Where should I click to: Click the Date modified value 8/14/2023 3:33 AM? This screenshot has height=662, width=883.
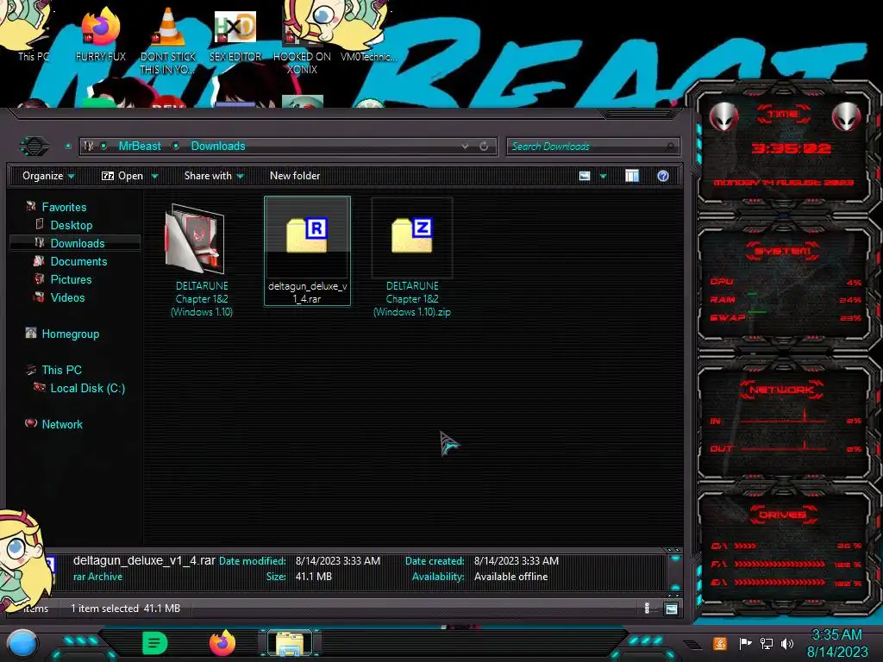[x=338, y=561]
